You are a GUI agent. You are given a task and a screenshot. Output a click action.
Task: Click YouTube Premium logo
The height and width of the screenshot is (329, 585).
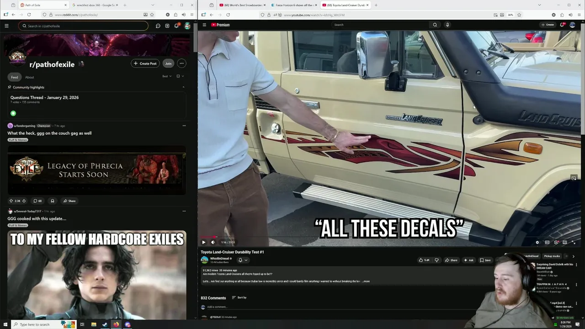(x=220, y=25)
